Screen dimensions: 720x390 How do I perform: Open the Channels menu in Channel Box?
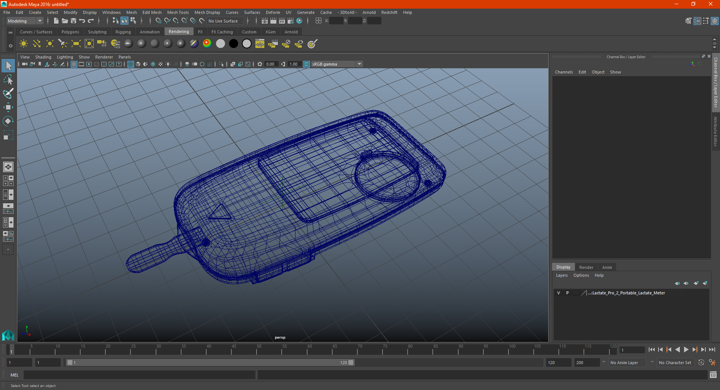pyautogui.click(x=564, y=72)
